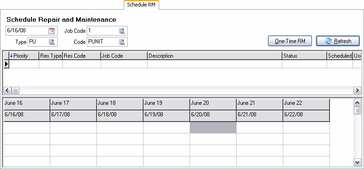
Task: Open the One-Time RM button
Action: point(290,41)
